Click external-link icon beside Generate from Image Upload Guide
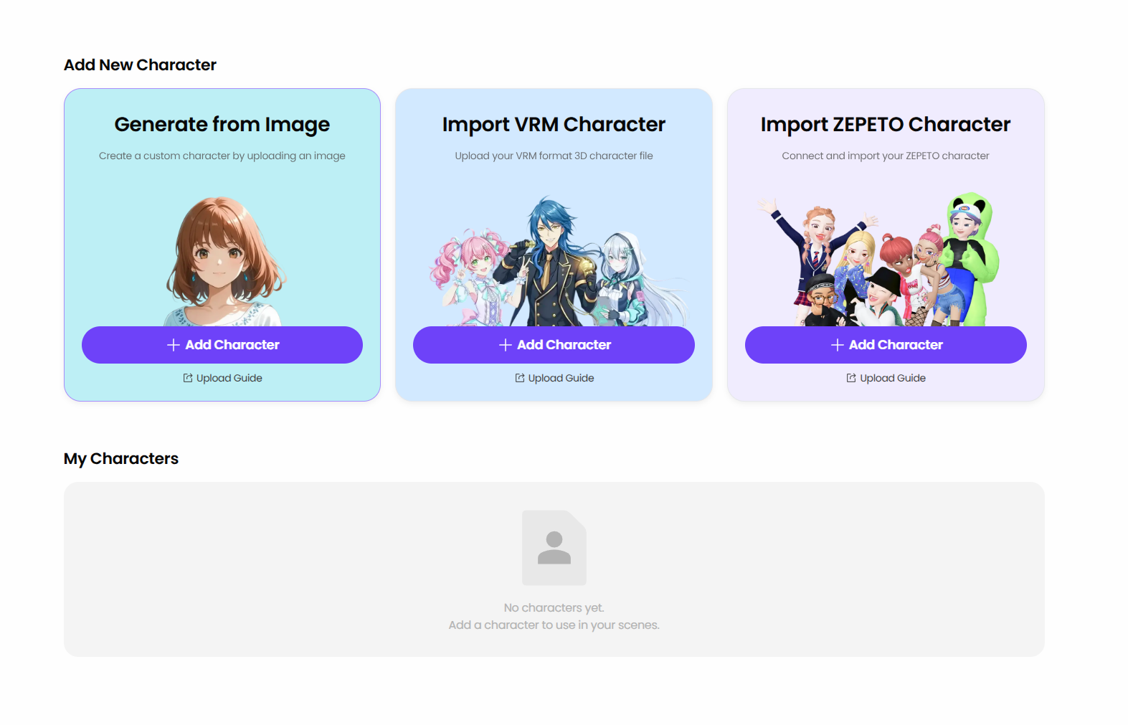The height and width of the screenshot is (725, 1128). pos(188,378)
